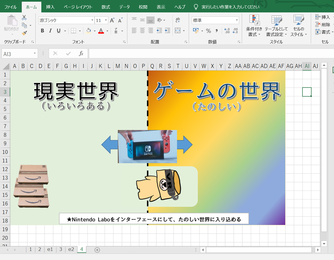
Task: Click the Select All corner triangle
Action: click(6, 66)
